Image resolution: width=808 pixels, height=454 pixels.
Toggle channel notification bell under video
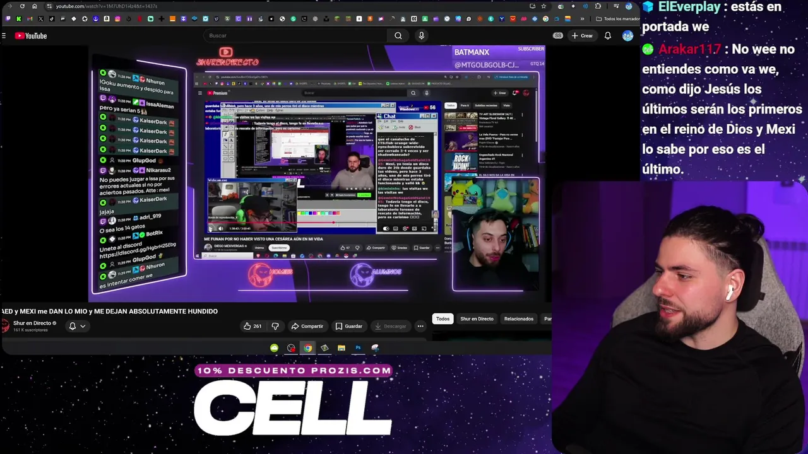pos(72,326)
